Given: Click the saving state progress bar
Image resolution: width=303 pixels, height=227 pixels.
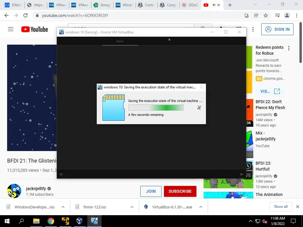Looking at the screenshot, I should pyautogui.click(x=156, y=108).
